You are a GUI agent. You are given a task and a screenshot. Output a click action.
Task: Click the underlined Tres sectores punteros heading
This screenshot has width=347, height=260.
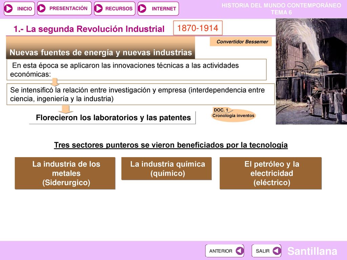pyautogui.click(x=171, y=145)
